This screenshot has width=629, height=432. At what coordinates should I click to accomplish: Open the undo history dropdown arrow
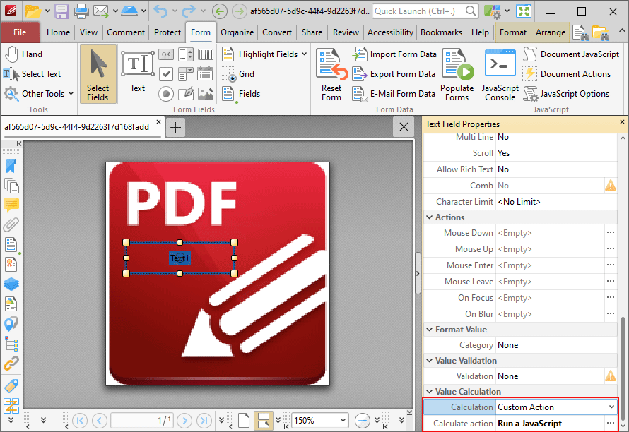pos(175,11)
